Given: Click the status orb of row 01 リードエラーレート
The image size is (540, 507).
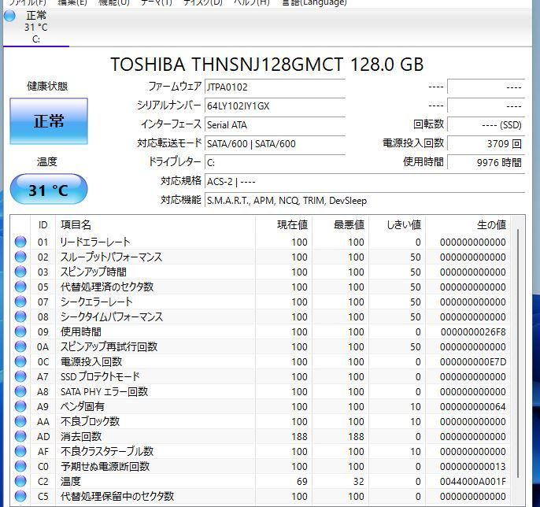Looking at the screenshot, I should click(x=20, y=242).
